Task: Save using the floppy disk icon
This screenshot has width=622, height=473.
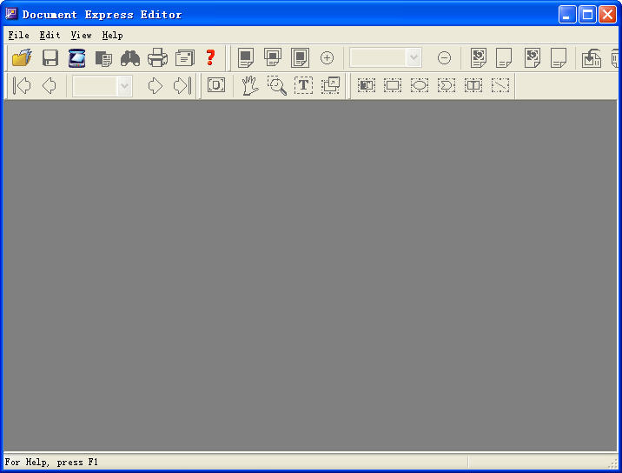Action: [50, 58]
